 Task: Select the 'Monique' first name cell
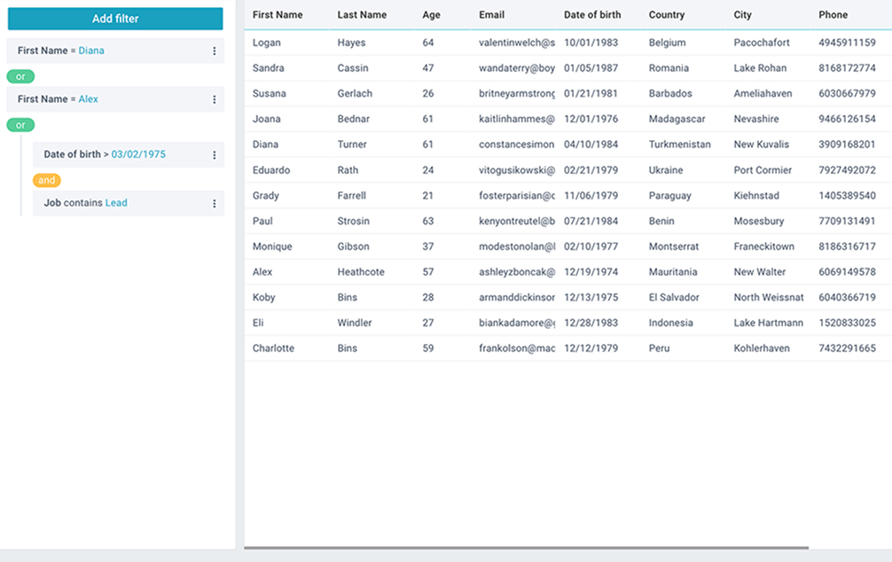point(272,246)
